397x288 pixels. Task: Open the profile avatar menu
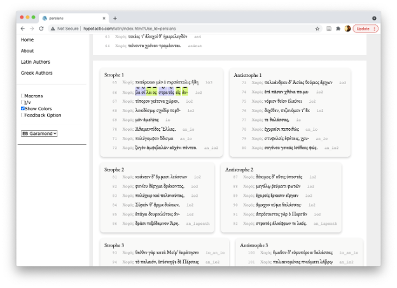click(x=347, y=29)
